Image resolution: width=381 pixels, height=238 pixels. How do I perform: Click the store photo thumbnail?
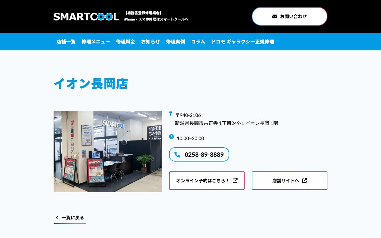point(108,151)
